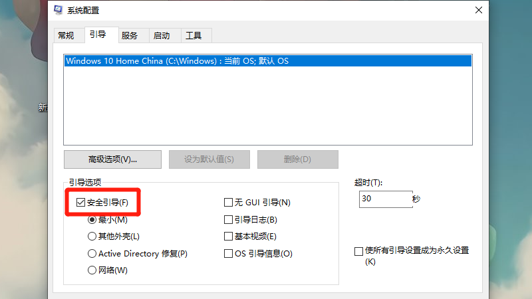
Task: Open the 服务 (Services) tab
Action: [130, 36]
